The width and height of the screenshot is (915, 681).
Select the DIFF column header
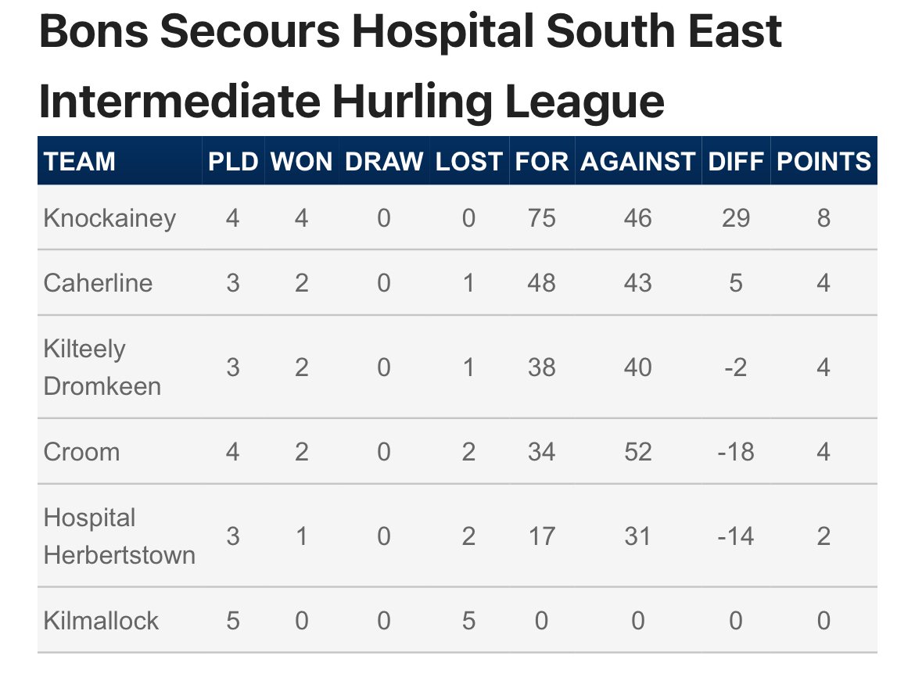pos(736,161)
